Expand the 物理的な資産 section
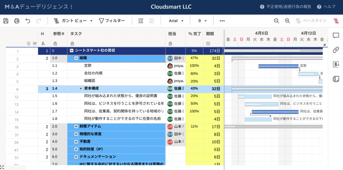 76,134
